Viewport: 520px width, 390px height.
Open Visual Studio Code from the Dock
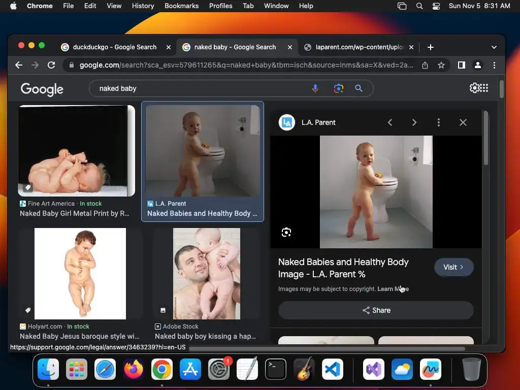pos(332,369)
